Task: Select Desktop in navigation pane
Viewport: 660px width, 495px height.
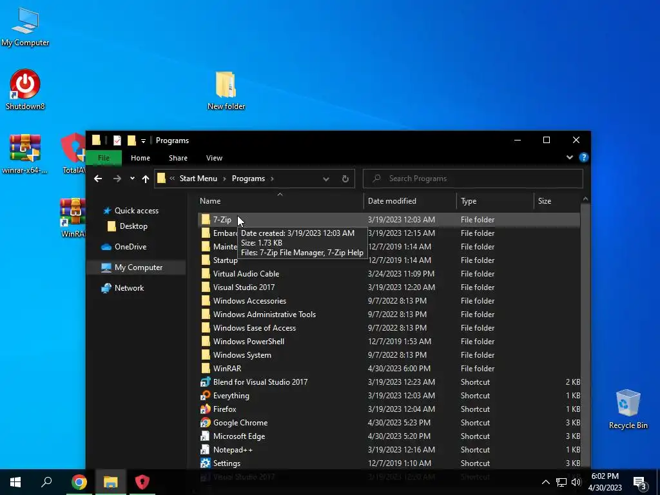Action: (x=127, y=226)
